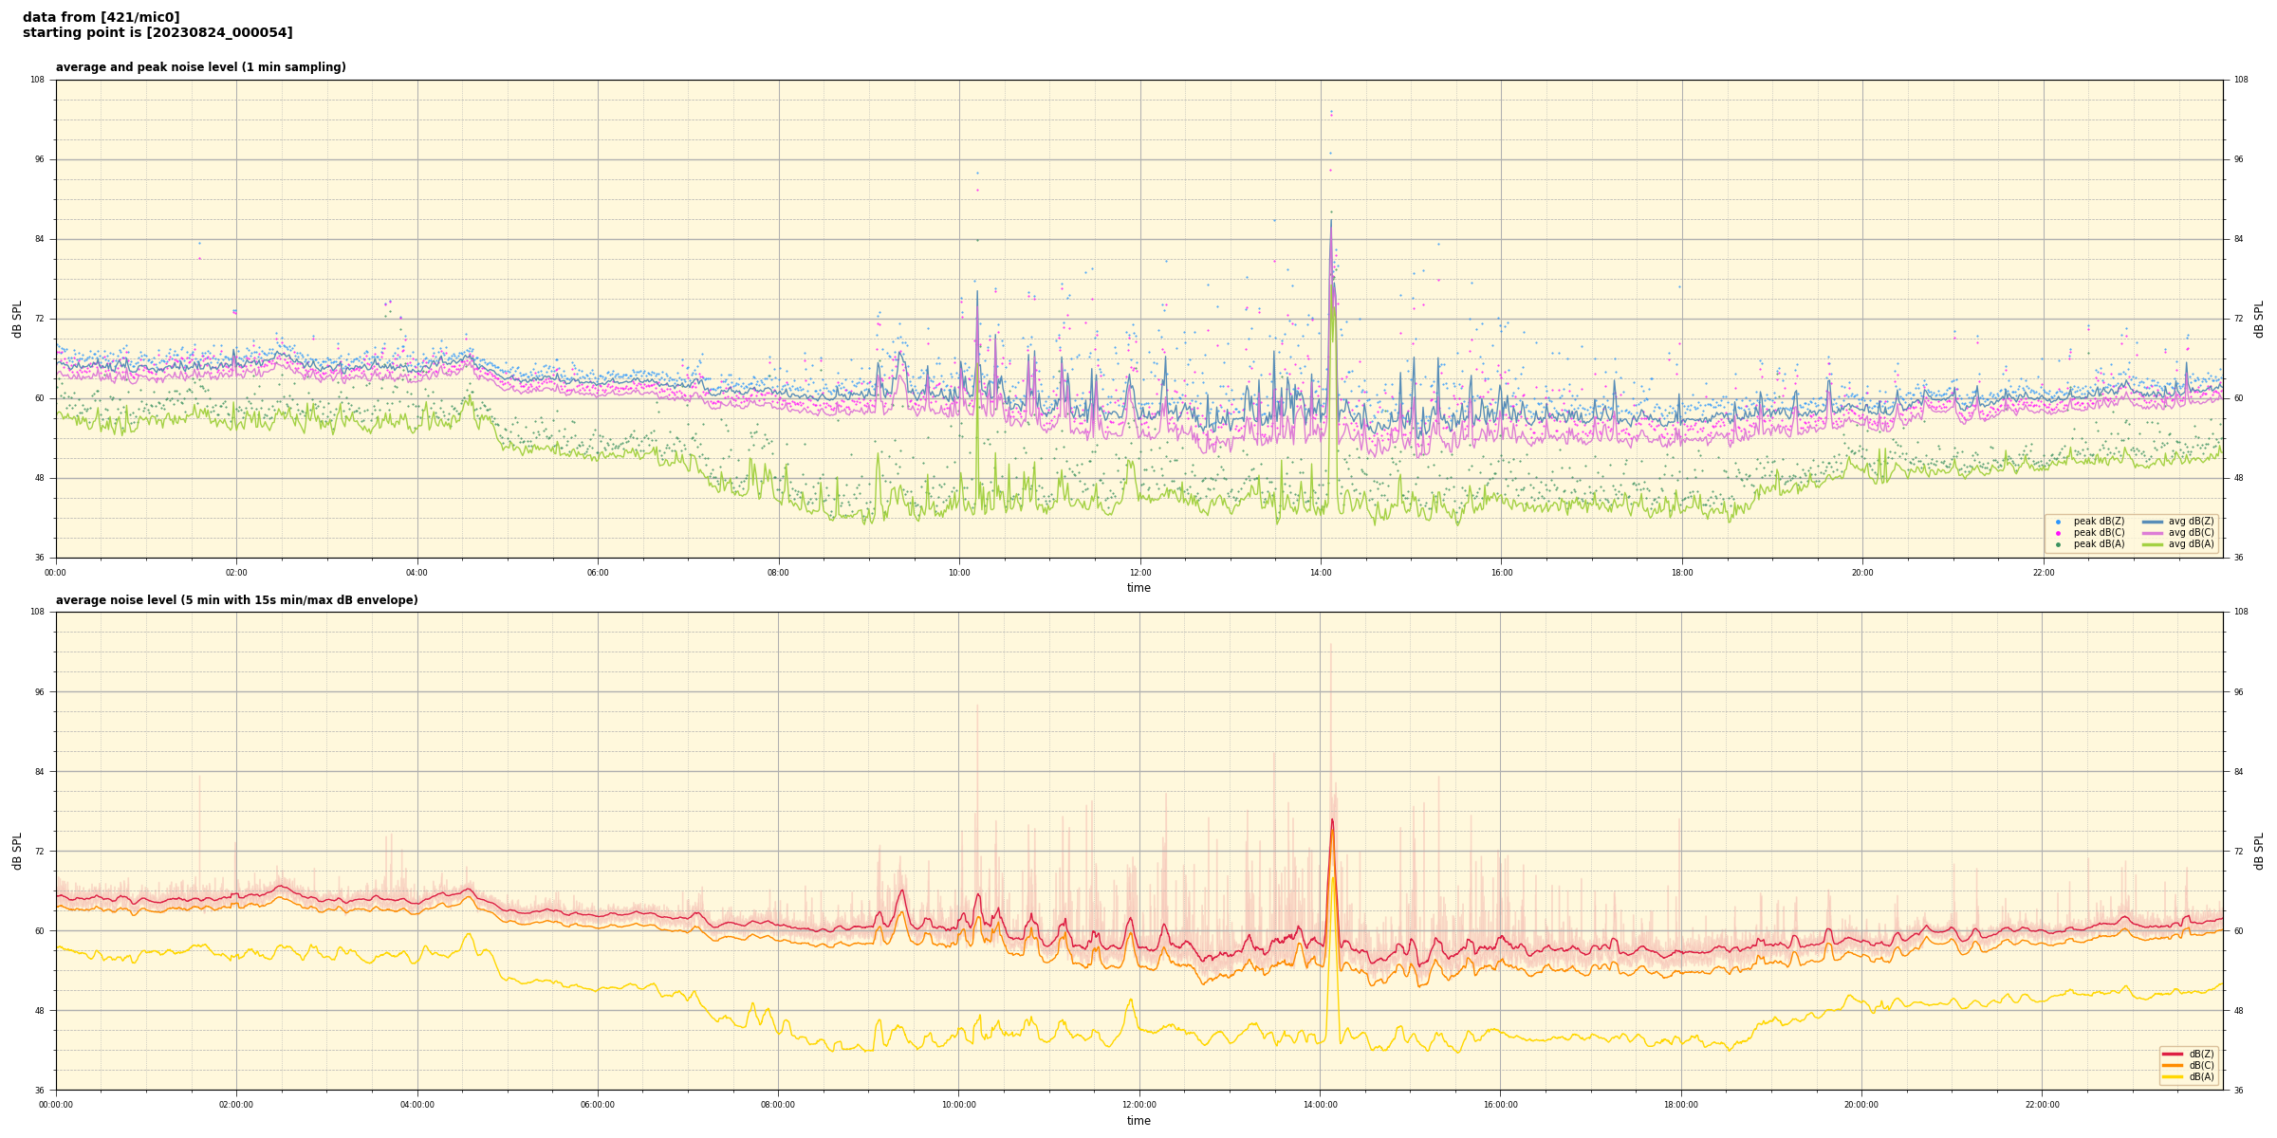Click the 12:00:00 tick label on lower chart
Viewport: 2277px width, 1138px height.
click(1139, 1105)
